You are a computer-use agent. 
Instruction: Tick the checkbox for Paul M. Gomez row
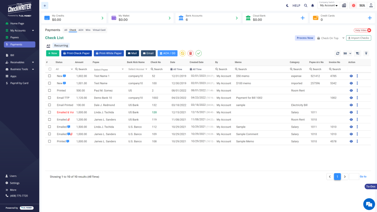[49, 90]
